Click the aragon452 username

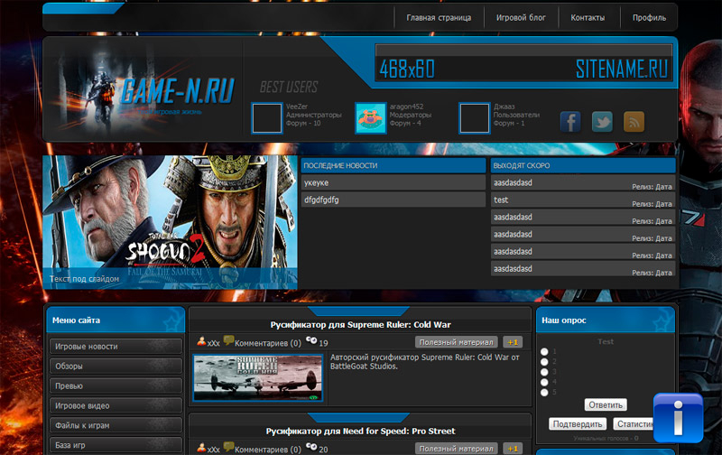click(x=406, y=107)
